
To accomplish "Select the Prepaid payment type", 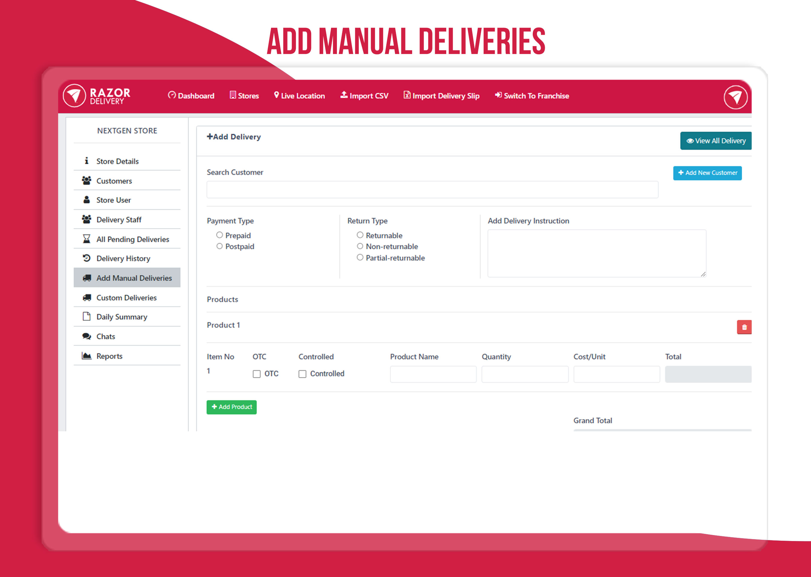I will click(219, 235).
